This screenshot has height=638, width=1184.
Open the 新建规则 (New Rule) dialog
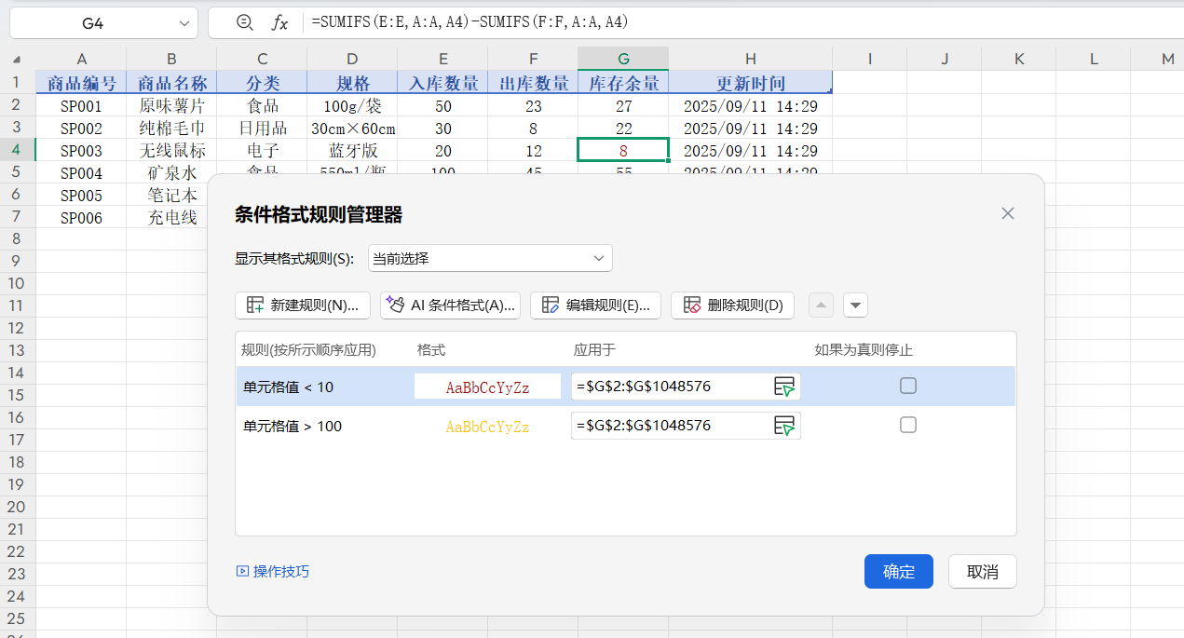point(302,305)
